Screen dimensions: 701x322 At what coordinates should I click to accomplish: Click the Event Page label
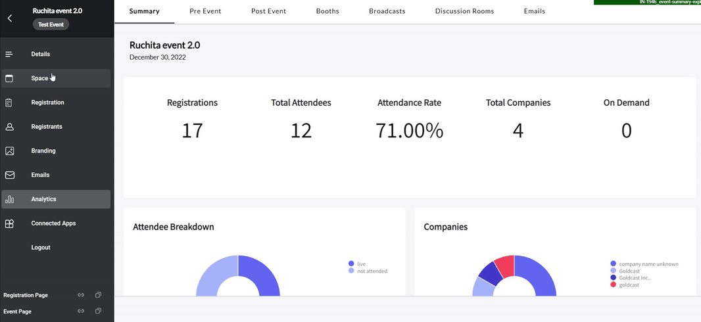[x=17, y=311]
